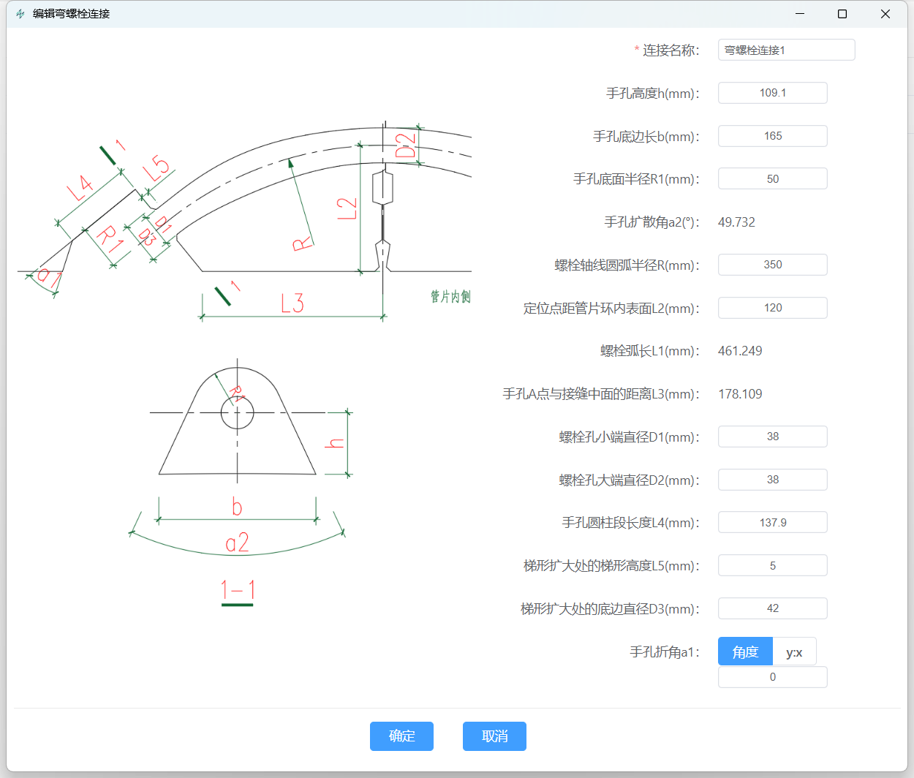914x778 pixels.
Task: Focus the 手孔底边长b input field
Action: pos(772,136)
